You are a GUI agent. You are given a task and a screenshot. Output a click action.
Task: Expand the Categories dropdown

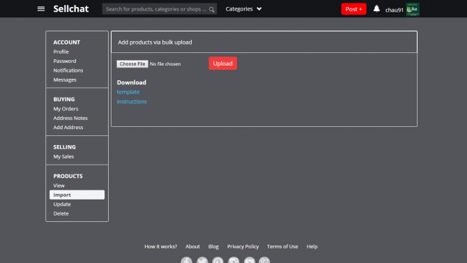point(243,9)
